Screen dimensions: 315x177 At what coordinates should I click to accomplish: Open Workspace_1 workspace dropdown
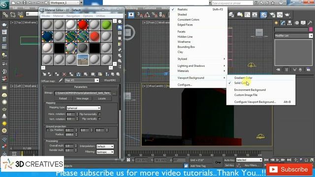point(64,2)
